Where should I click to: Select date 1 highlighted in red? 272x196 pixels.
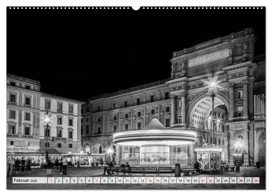(x=51, y=181)
